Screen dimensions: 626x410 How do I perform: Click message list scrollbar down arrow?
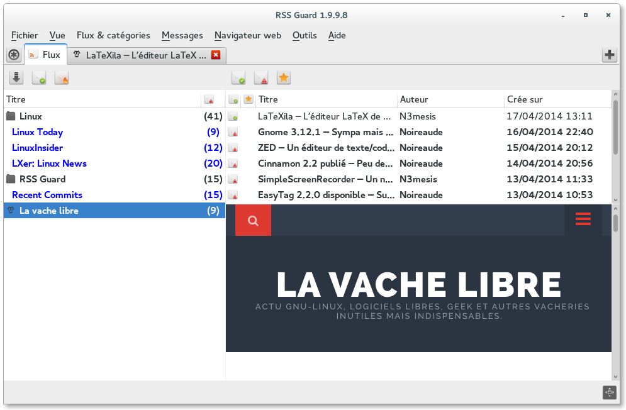point(616,199)
